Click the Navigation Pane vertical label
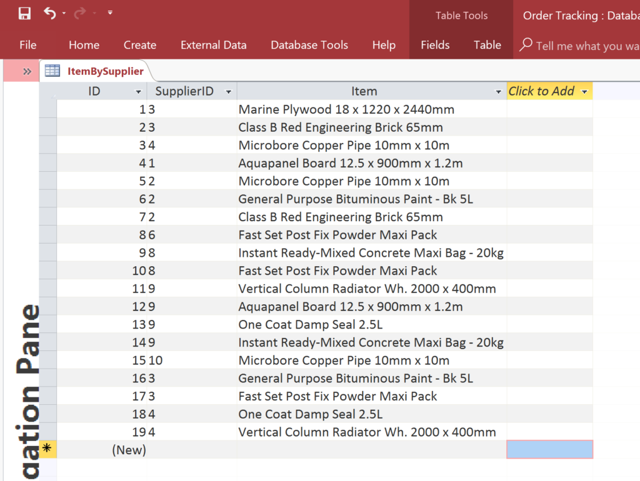The image size is (640, 481). (x=27, y=392)
